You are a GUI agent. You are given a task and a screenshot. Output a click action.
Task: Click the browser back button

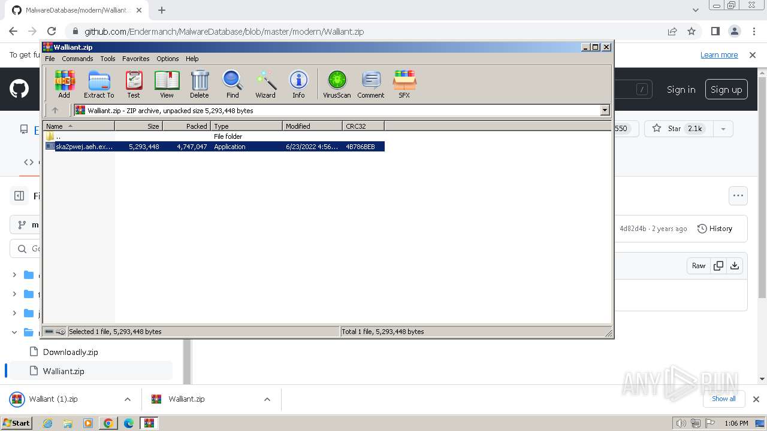pyautogui.click(x=13, y=31)
